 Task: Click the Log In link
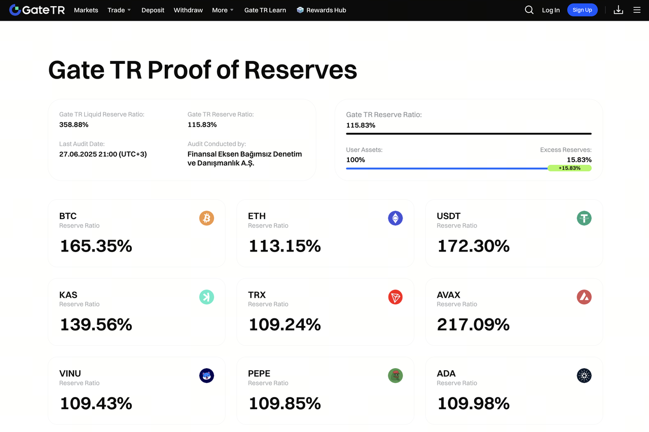point(551,10)
